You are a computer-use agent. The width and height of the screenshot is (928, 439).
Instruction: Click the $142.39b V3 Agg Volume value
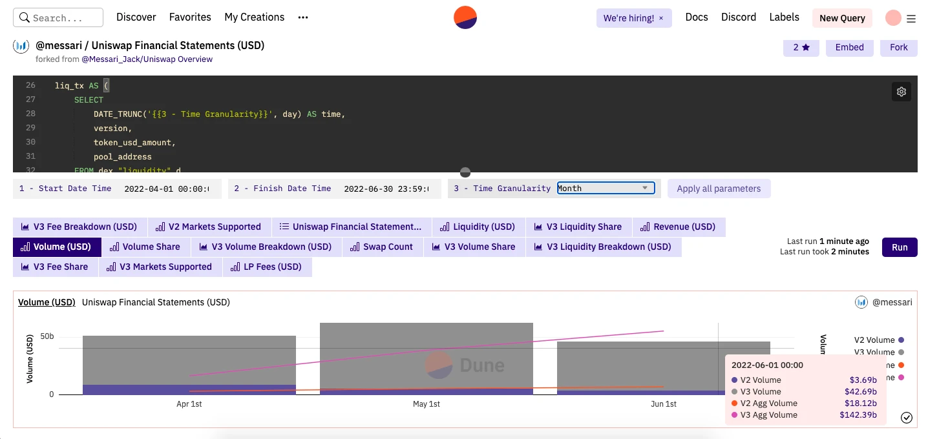pos(858,415)
